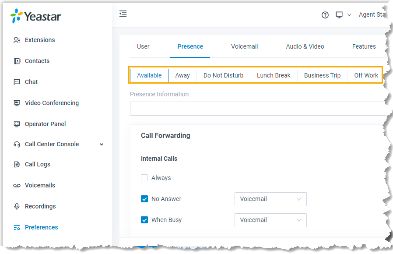This screenshot has height=254, width=393.
Task: Switch to the User tab
Action: click(143, 46)
